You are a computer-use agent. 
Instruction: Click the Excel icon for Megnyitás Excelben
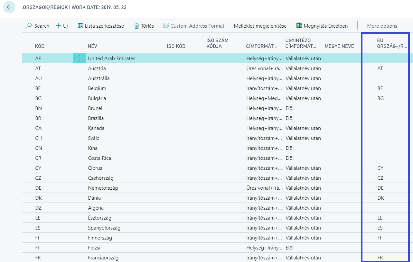299,26
